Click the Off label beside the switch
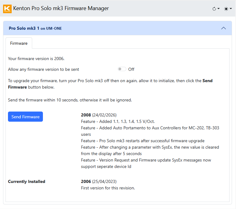236x209 pixels. (131, 69)
